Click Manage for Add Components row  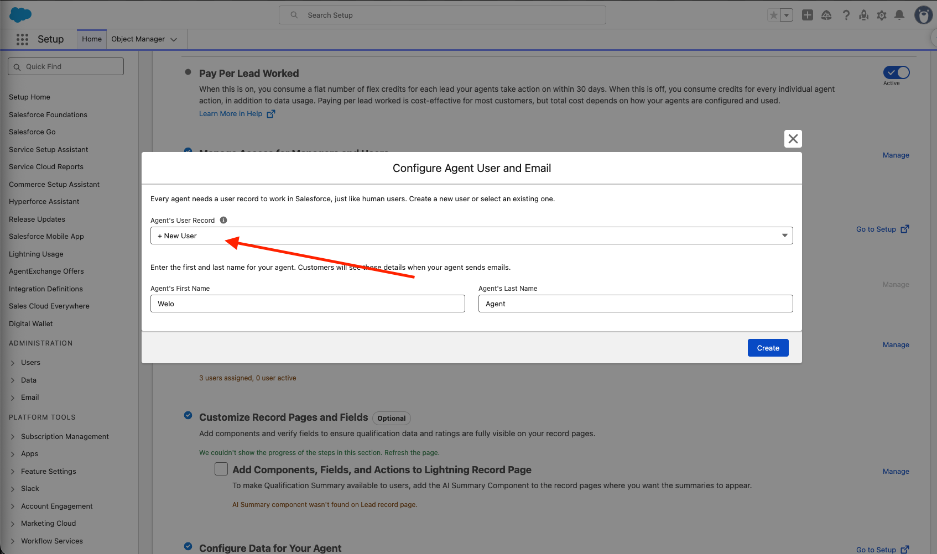[x=896, y=472]
